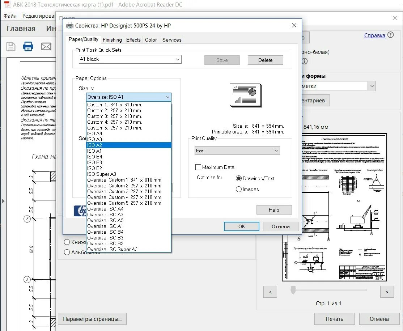Open the Файл menu
The height and width of the screenshot is (331, 403).
coord(10,16)
